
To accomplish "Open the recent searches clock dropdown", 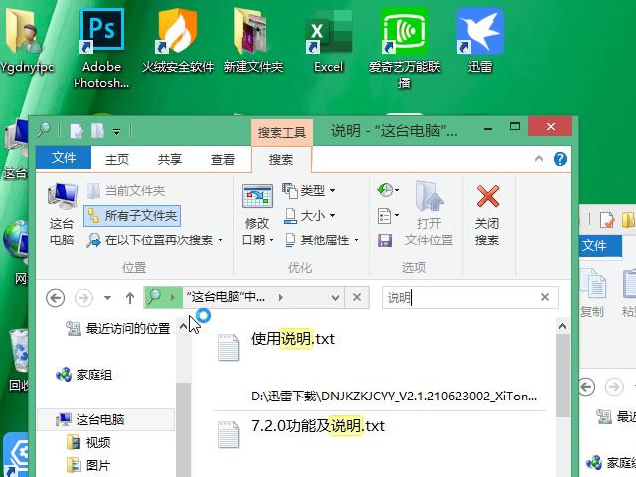I will pyautogui.click(x=389, y=190).
